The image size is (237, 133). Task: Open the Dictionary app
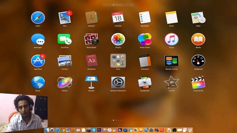pos(91,61)
